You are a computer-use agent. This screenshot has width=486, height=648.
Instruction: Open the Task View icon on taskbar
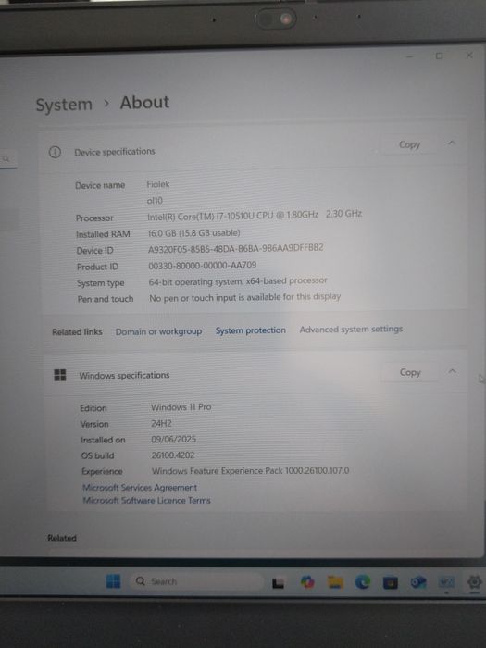278,582
